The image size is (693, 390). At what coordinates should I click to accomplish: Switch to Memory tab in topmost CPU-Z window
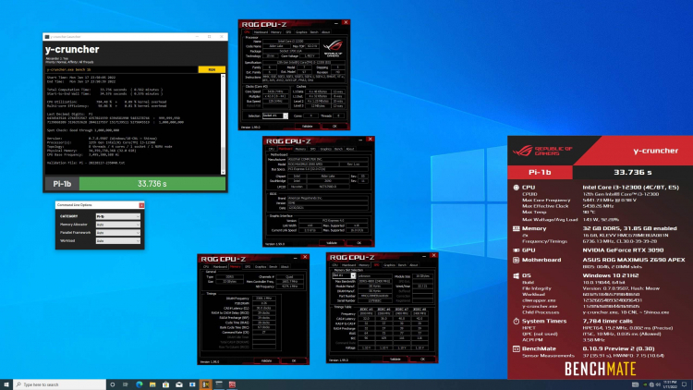tap(274, 32)
